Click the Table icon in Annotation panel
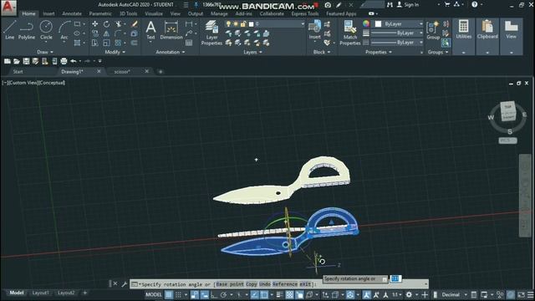 point(189,43)
